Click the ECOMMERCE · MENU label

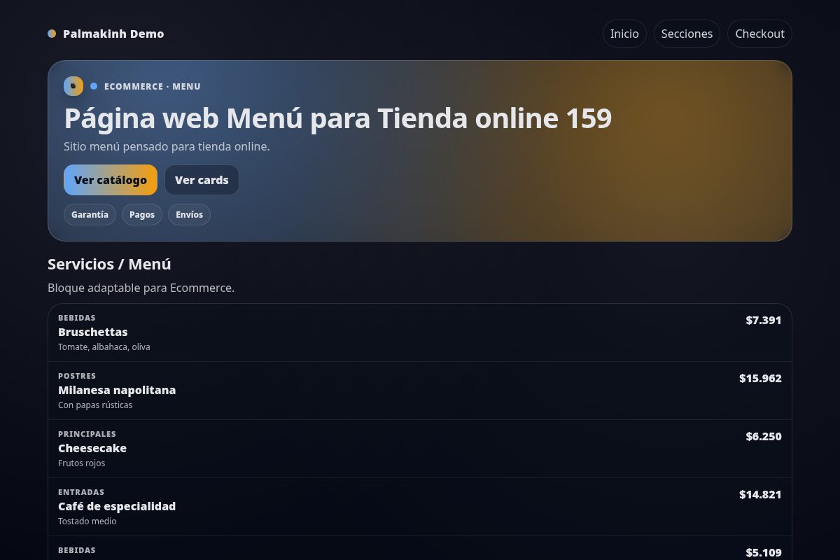[x=153, y=86]
